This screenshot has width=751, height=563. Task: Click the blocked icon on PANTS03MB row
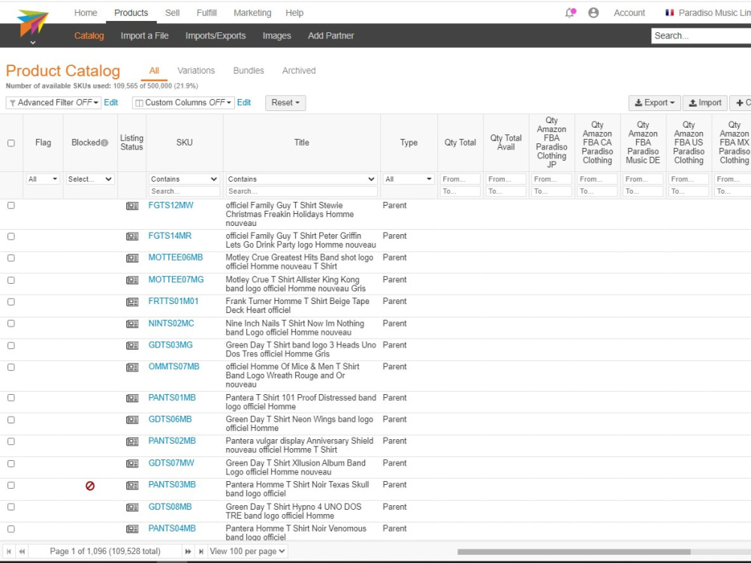pyautogui.click(x=90, y=486)
